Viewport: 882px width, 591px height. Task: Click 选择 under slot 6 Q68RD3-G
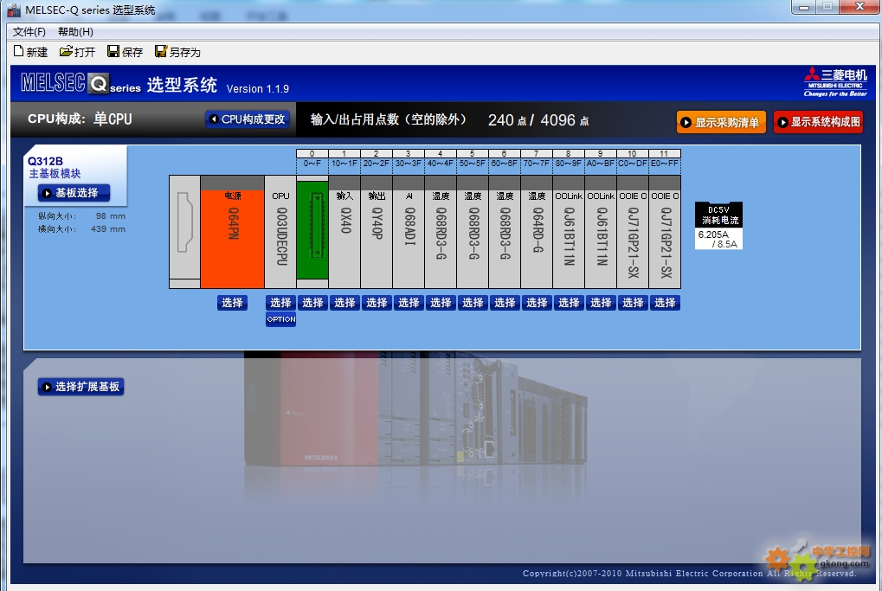(x=505, y=303)
